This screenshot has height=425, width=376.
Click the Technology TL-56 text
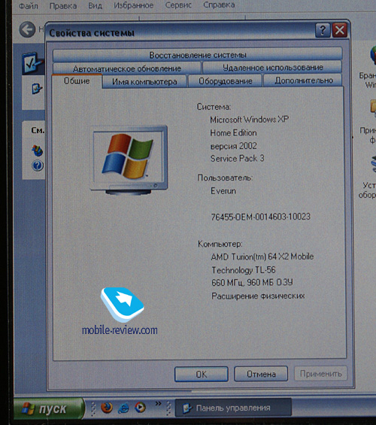(x=243, y=270)
